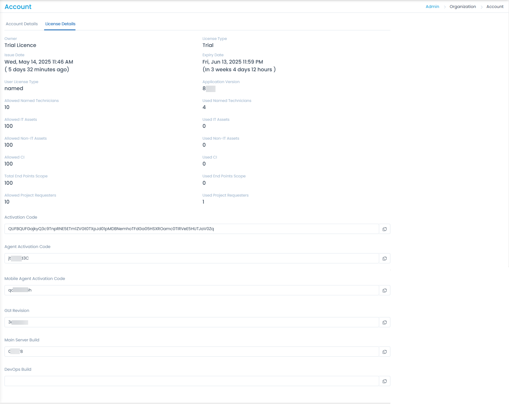The width and height of the screenshot is (509, 404).
Task: Copy the Agent Activation Code
Action: (384, 259)
